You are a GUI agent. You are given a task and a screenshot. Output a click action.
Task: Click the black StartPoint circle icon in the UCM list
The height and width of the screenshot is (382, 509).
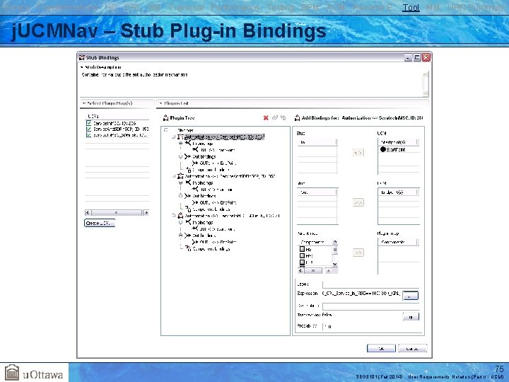click(383, 149)
